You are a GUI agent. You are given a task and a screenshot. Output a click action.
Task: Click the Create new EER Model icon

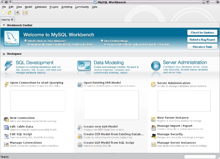point(80,128)
